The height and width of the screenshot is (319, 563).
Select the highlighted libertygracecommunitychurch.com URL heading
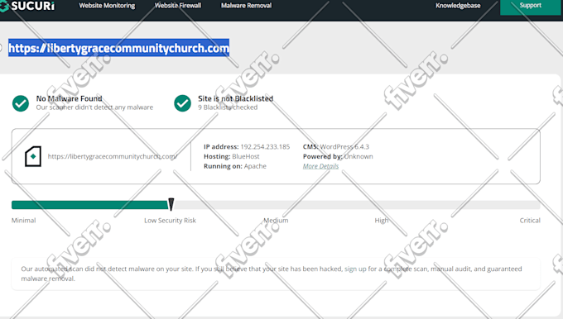point(119,48)
